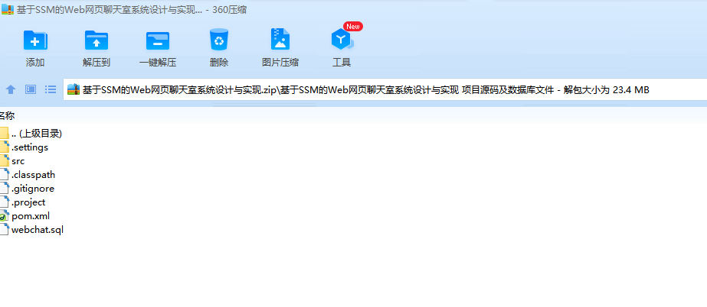This screenshot has width=707, height=307.
Task: Click the webchat.sql file icon
Action: [x=4, y=230]
